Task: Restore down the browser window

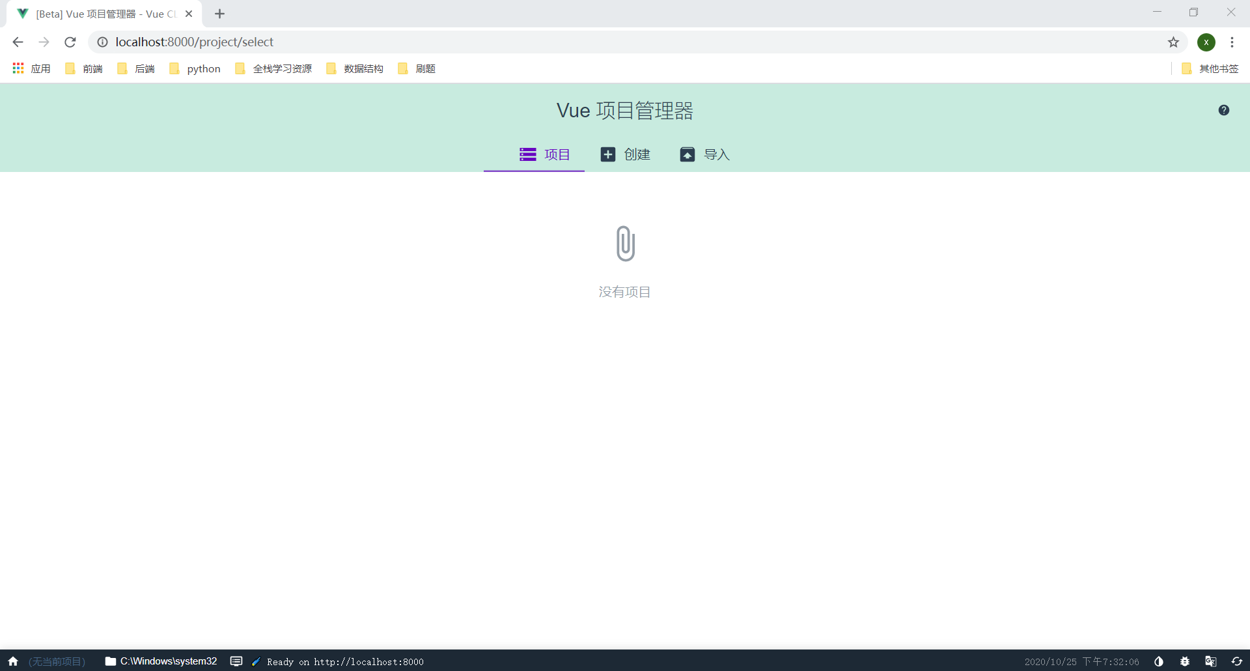Action: (1193, 12)
